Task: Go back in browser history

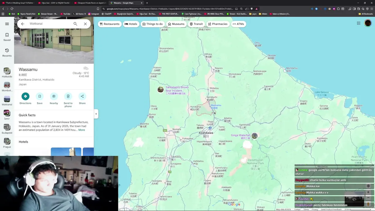Action: click(x=3, y=9)
